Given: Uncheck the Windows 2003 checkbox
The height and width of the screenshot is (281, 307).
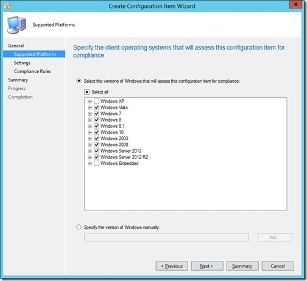Looking at the screenshot, I should click(97, 139).
